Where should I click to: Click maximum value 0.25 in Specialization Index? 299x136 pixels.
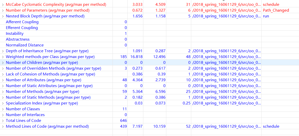tap(186, 103)
